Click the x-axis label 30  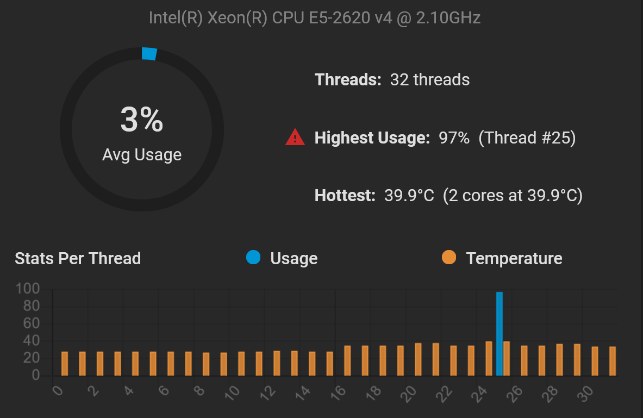click(x=585, y=393)
